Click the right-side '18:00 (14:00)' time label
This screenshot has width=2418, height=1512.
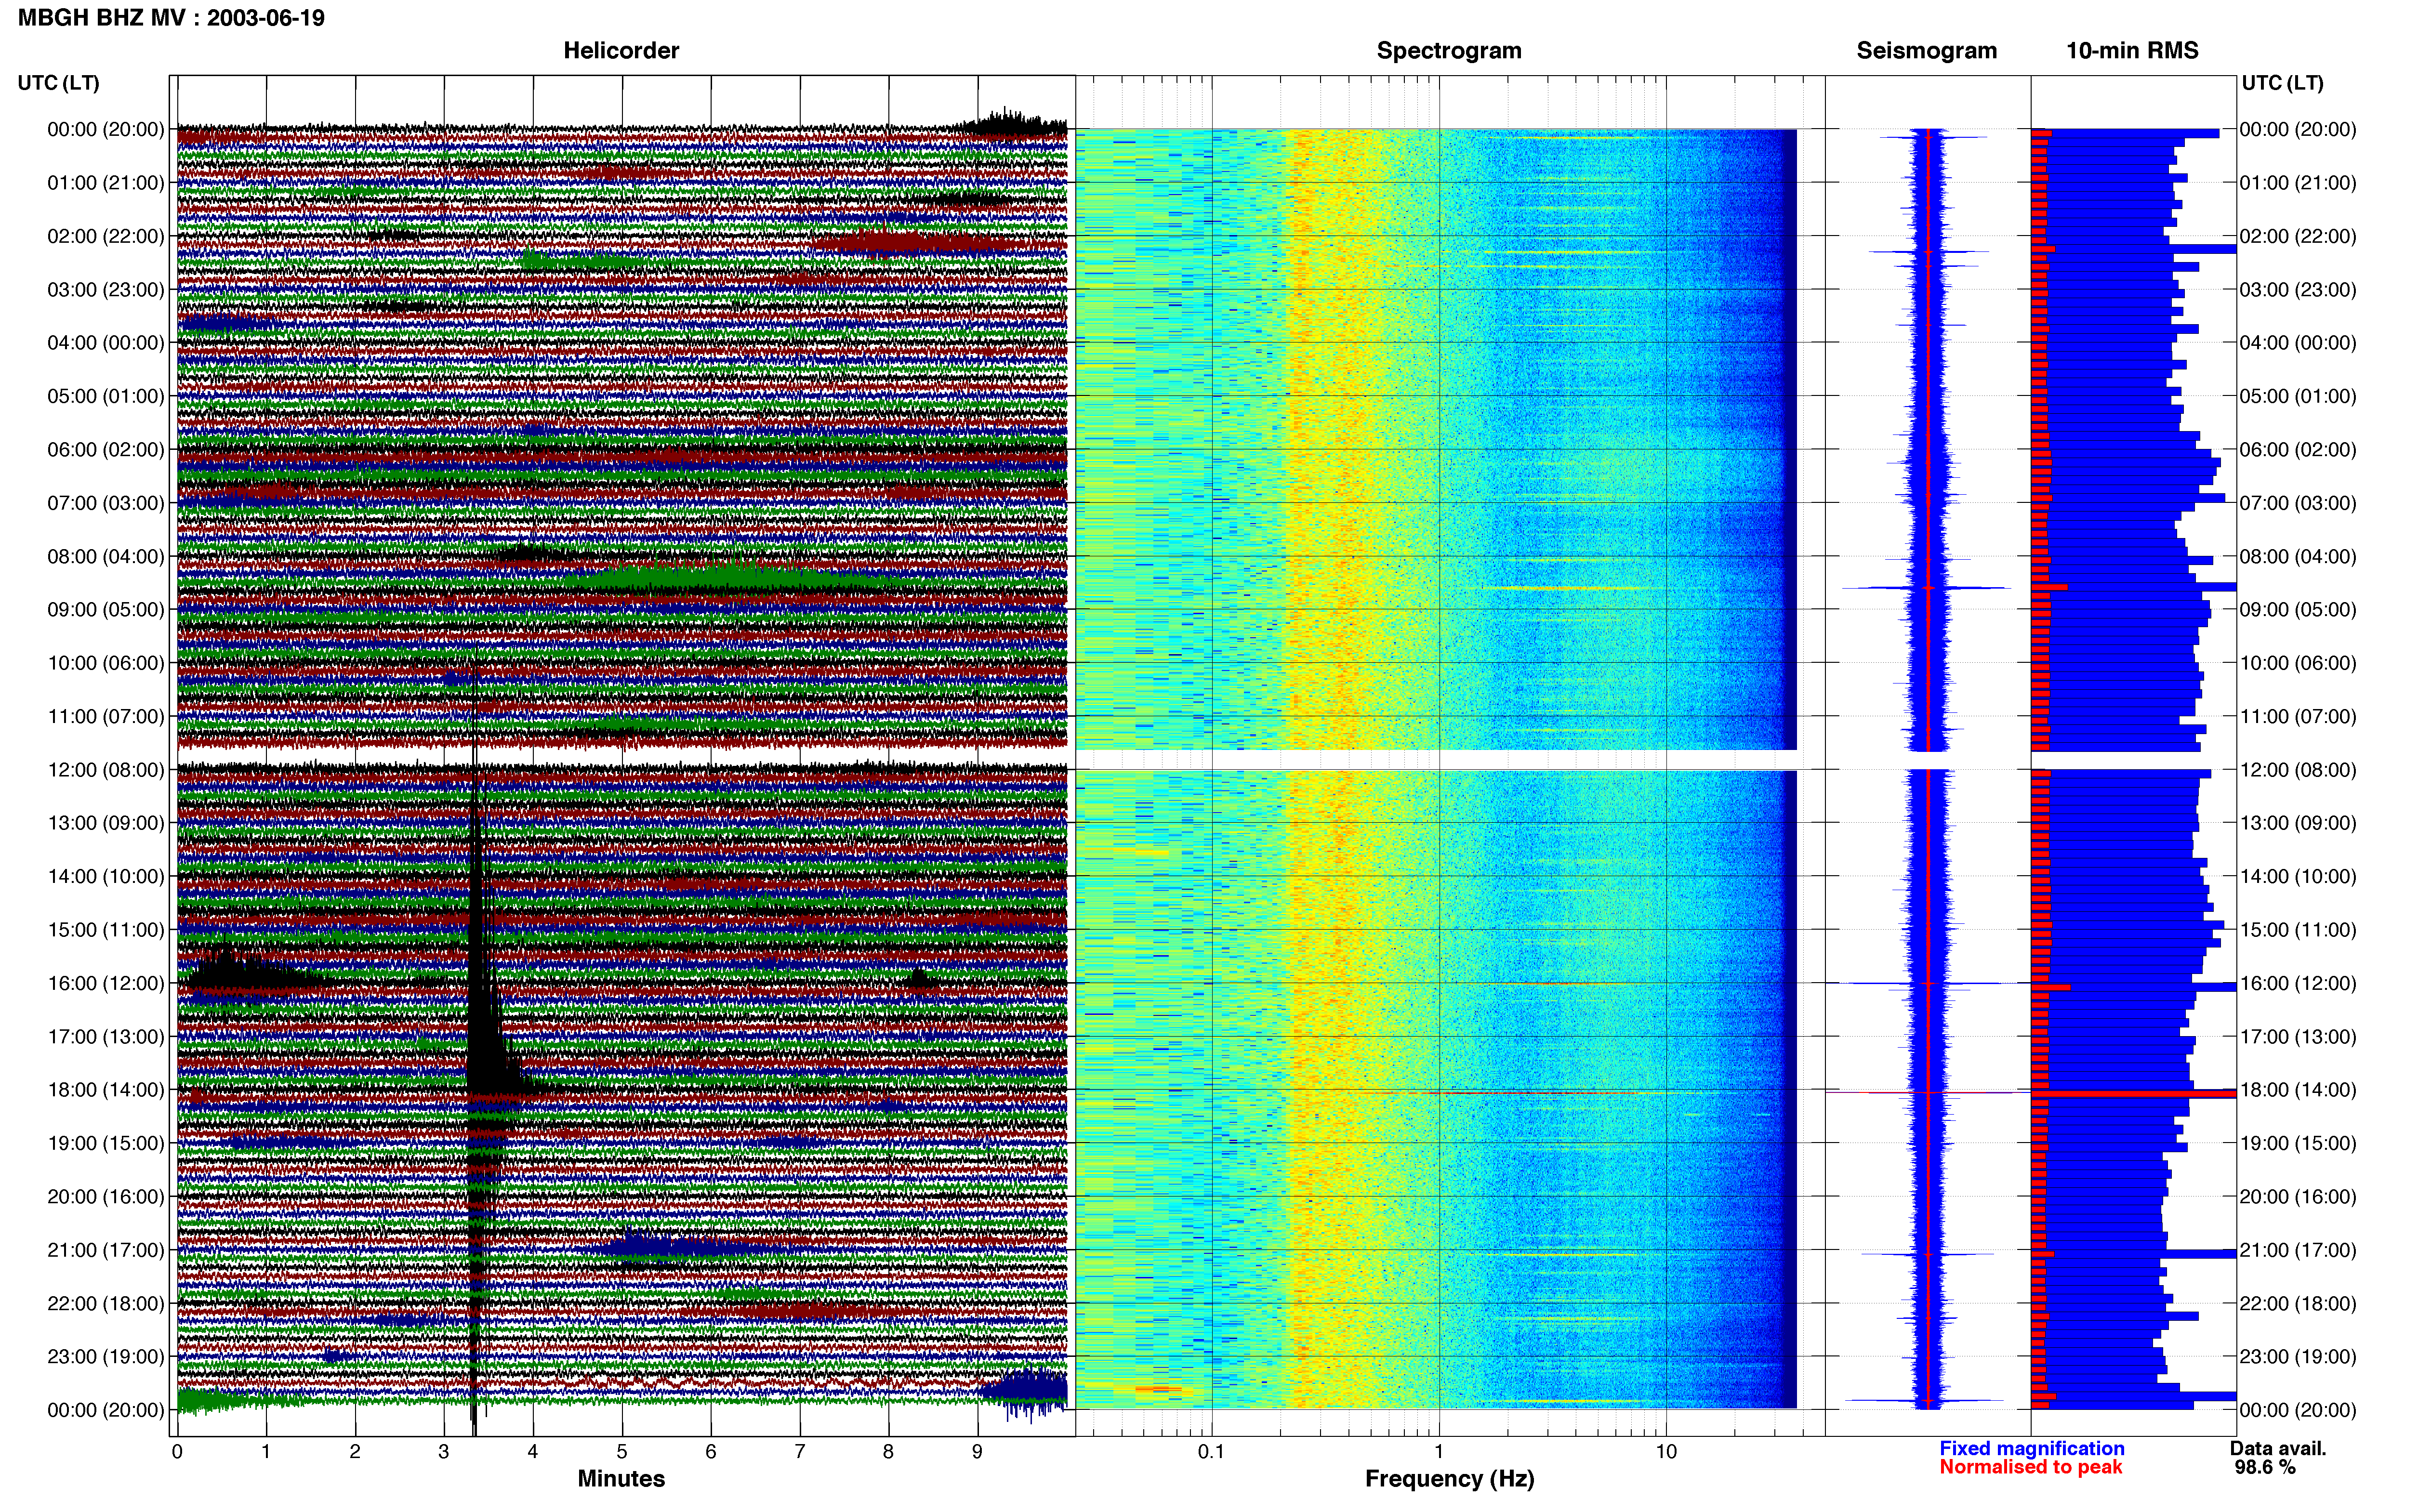(2298, 1090)
